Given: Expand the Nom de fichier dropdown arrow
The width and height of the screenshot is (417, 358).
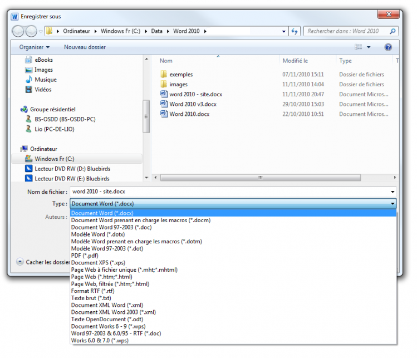Looking at the screenshot, I should (x=393, y=192).
